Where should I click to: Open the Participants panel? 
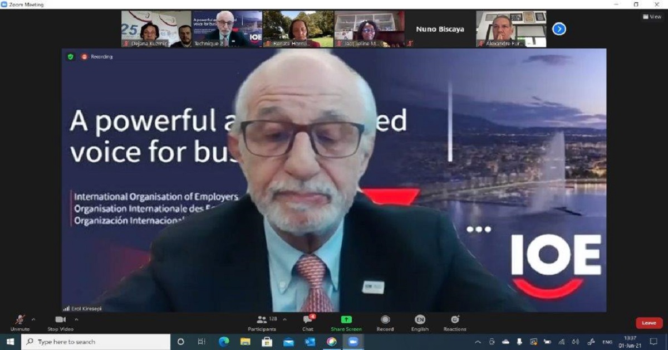click(262, 323)
